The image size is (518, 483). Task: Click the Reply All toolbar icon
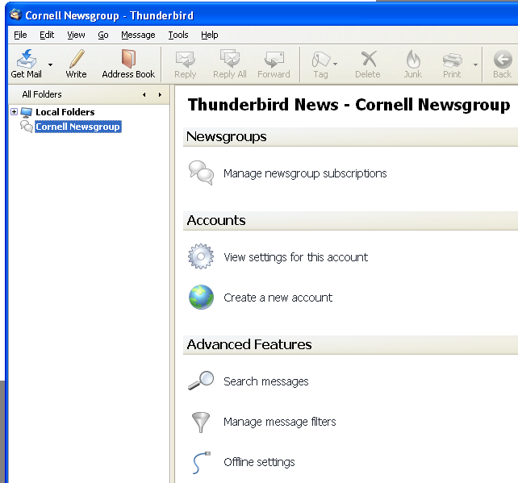click(230, 60)
